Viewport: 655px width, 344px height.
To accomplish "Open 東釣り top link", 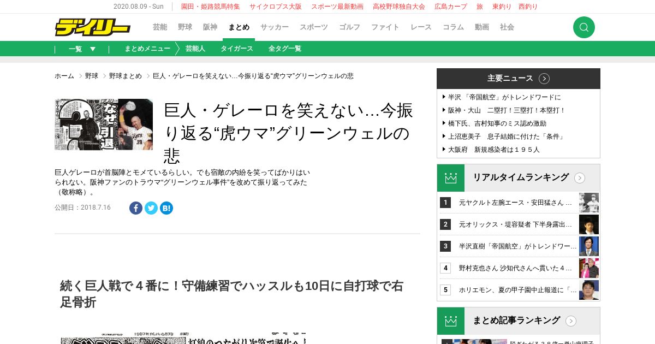I will [x=502, y=7].
